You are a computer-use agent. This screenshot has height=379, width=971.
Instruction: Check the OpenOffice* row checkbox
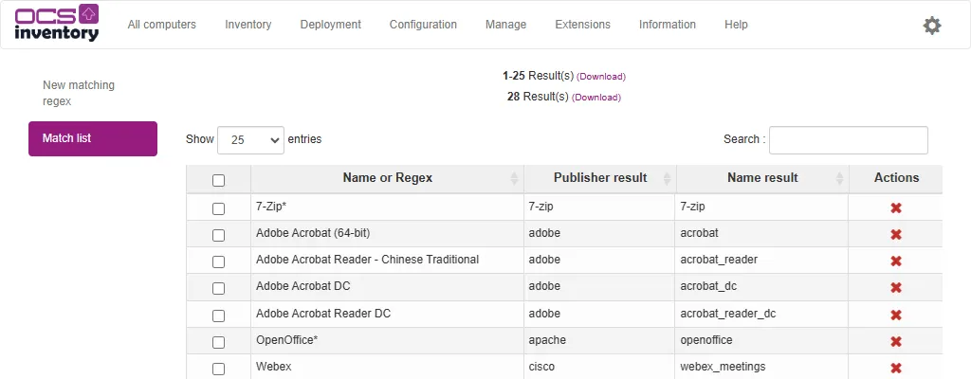[x=219, y=342]
